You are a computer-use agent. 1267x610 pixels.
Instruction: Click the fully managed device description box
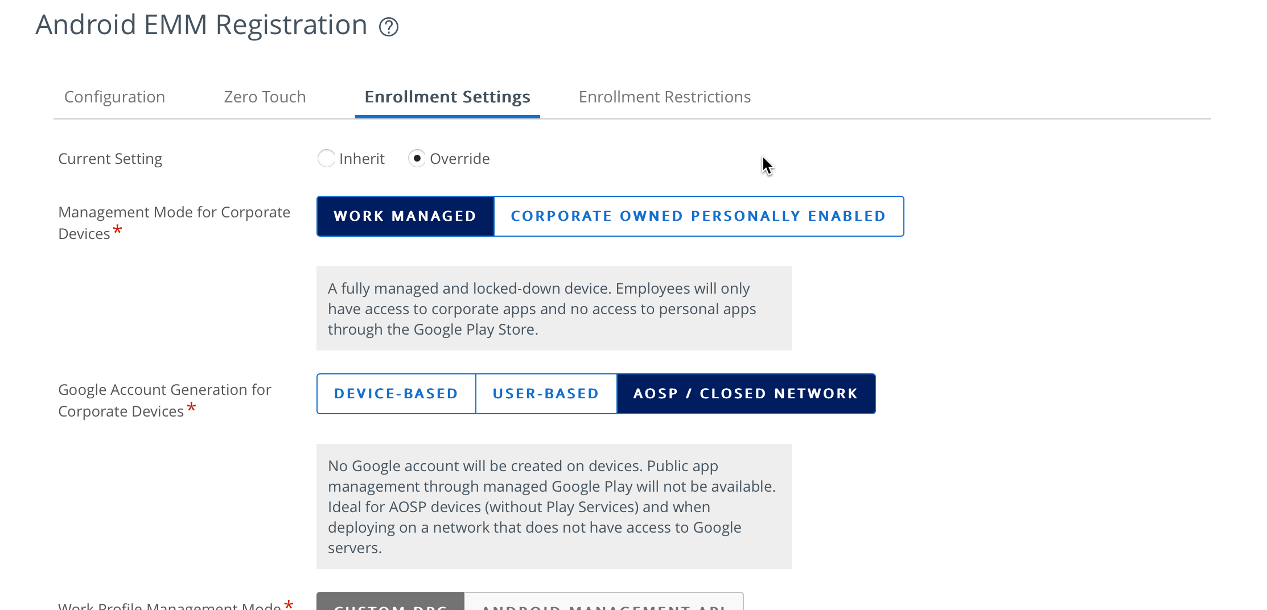coord(554,308)
